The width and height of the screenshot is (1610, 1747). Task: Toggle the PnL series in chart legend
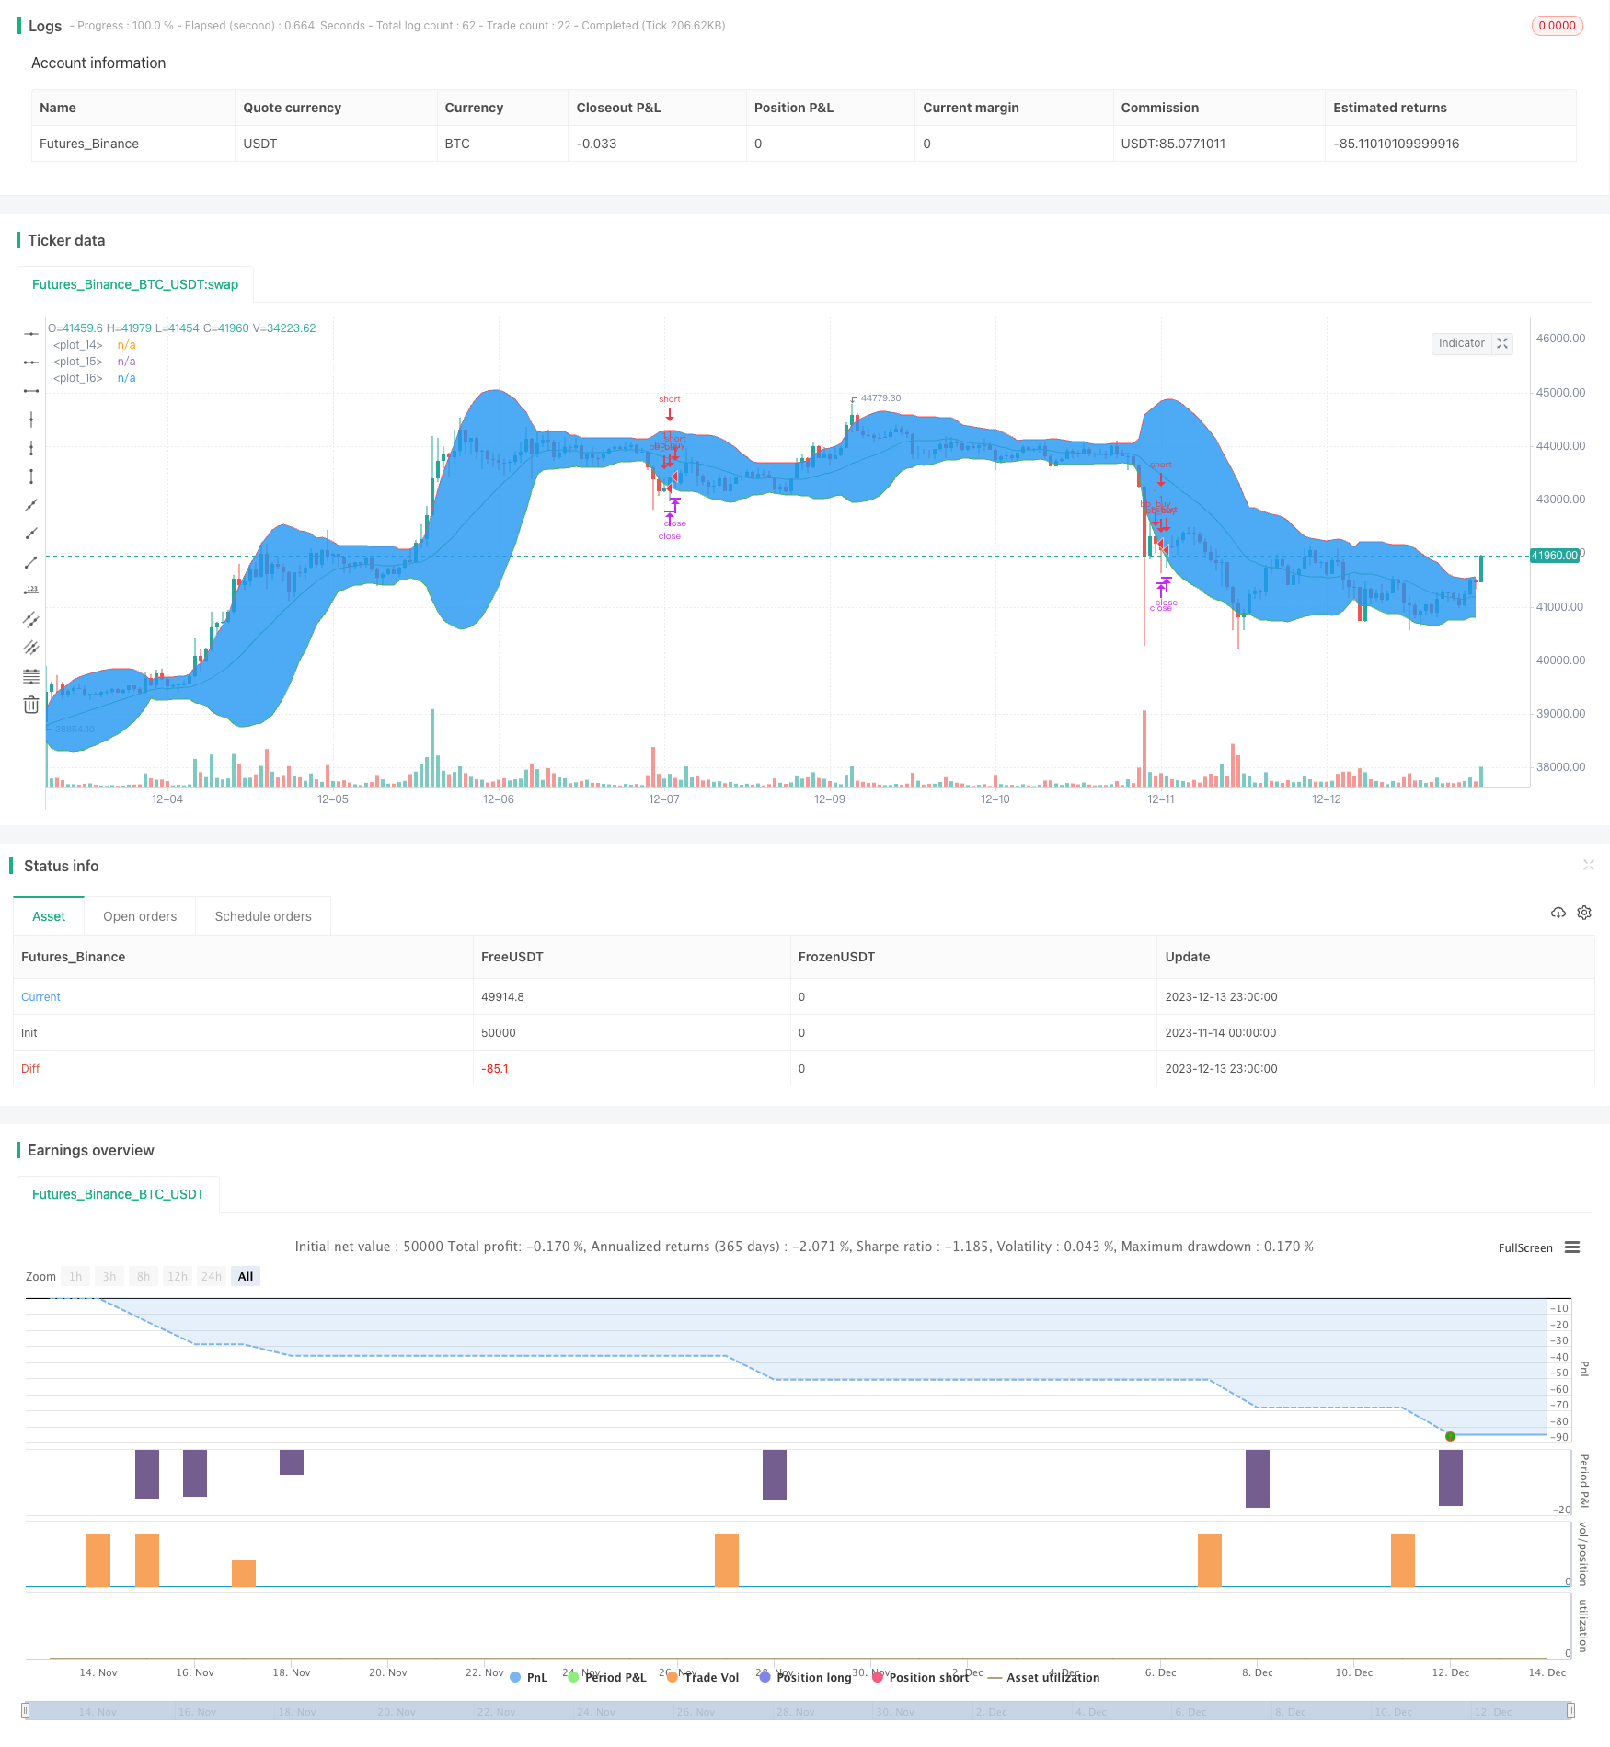pyautogui.click(x=529, y=1677)
